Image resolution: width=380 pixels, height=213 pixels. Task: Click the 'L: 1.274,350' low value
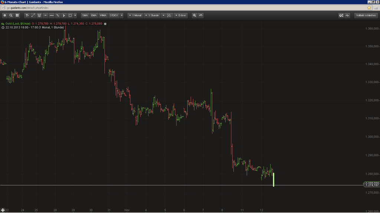pyautogui.click(x=76, y=24)
